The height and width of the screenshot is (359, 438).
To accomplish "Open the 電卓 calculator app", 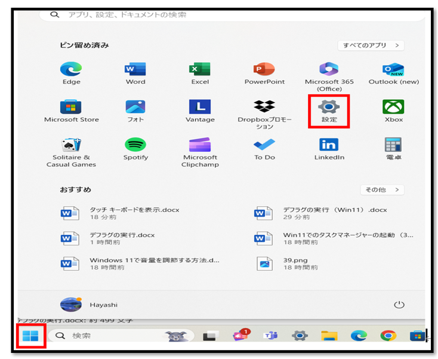I will [394, 149].
